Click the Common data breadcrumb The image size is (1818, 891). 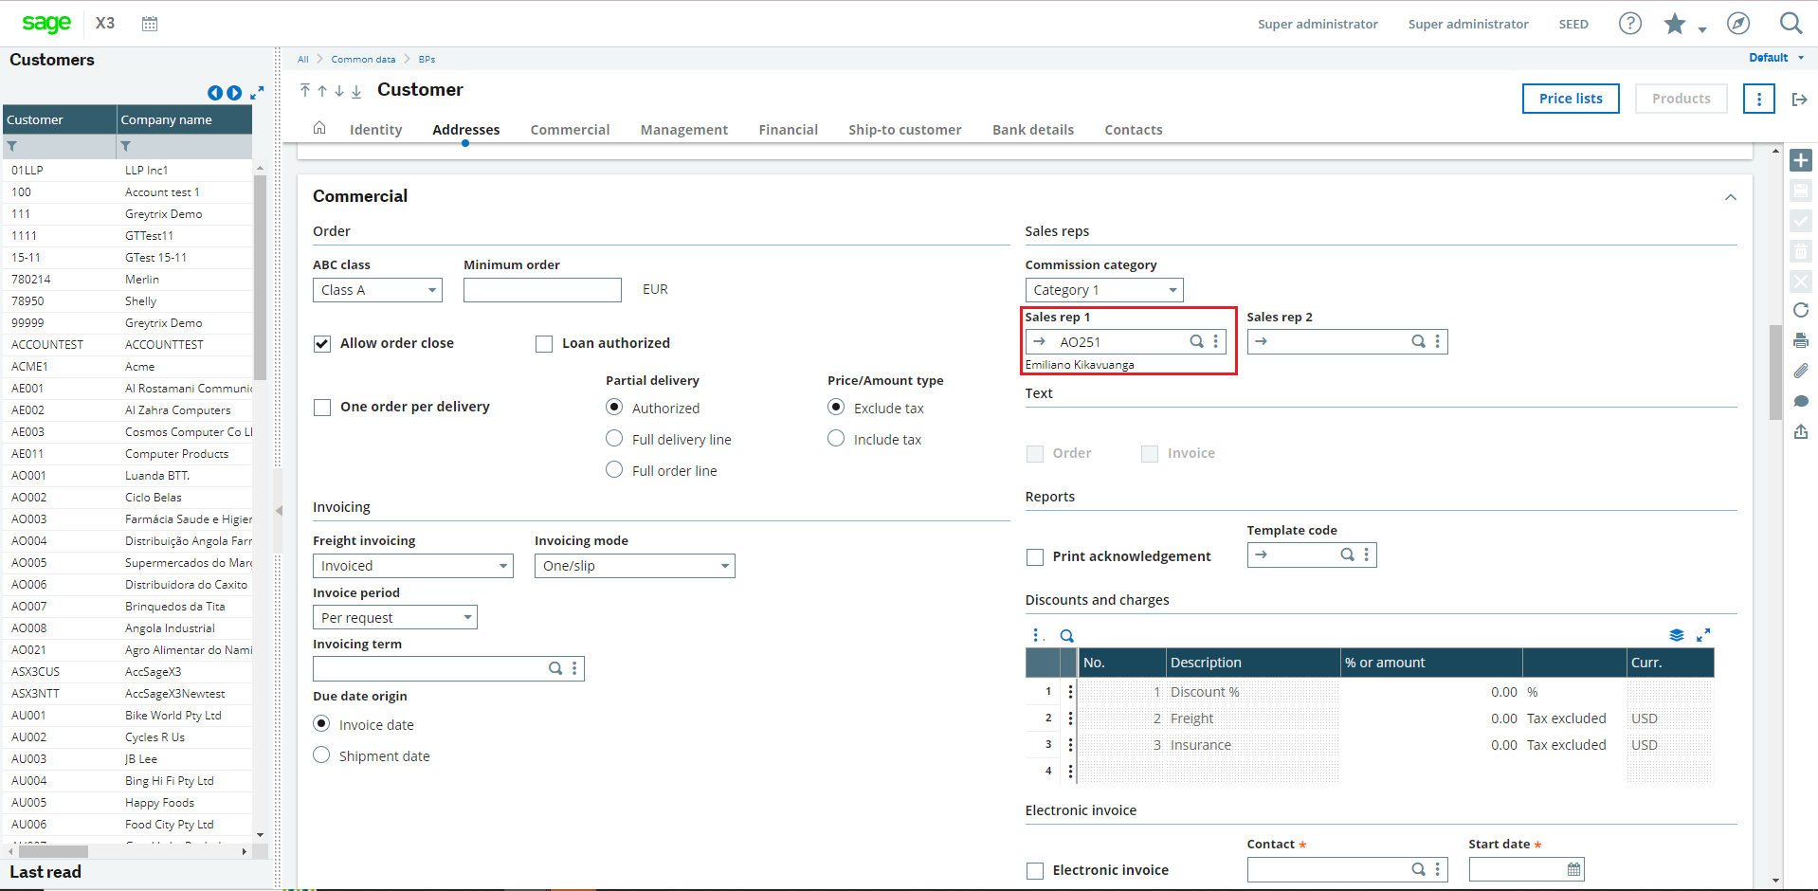363,59
